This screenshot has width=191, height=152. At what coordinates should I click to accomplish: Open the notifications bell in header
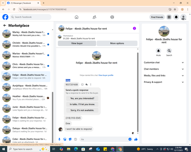click(176, 17)
